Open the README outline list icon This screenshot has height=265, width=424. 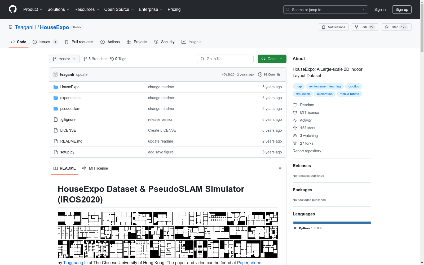click(x=279, y=169)
